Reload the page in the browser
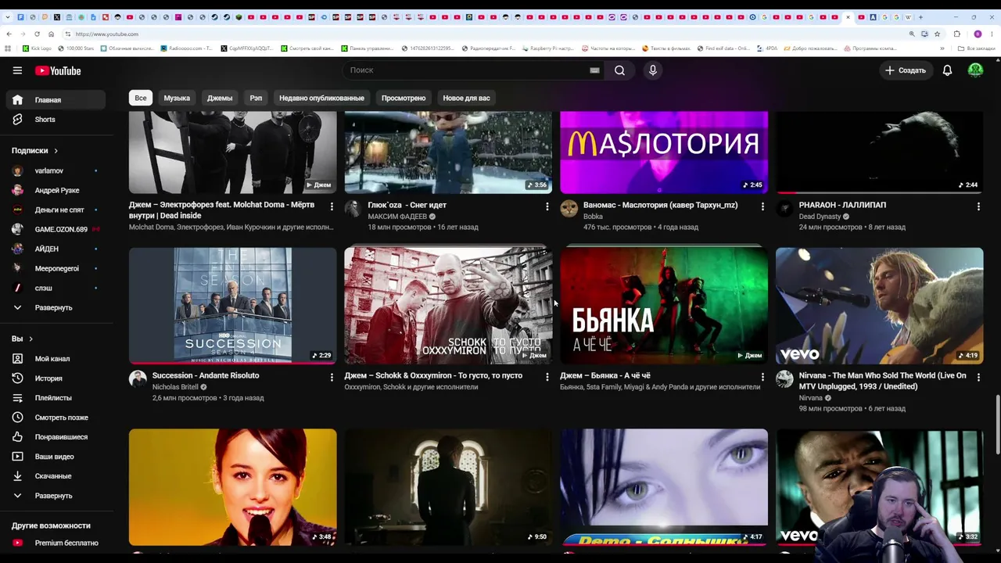Image resolution: width=1001 pixels, height=563 pixels. pos(37,34)
